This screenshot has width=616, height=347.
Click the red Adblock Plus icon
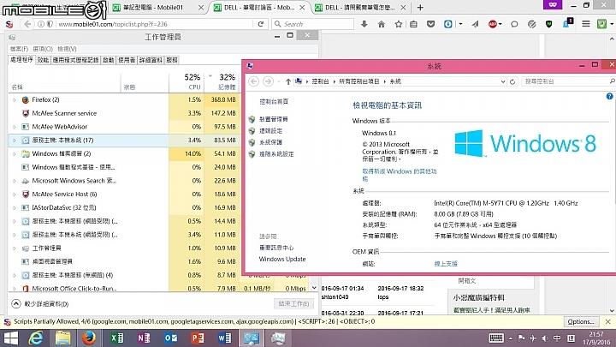493,24
